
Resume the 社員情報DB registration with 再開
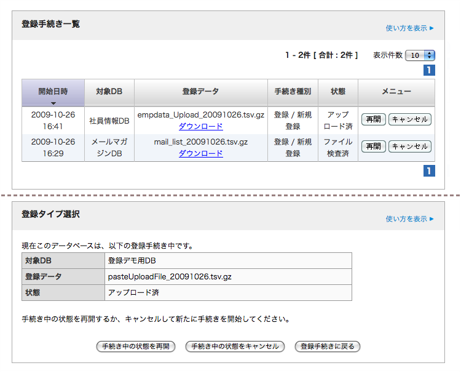(373, 119)
